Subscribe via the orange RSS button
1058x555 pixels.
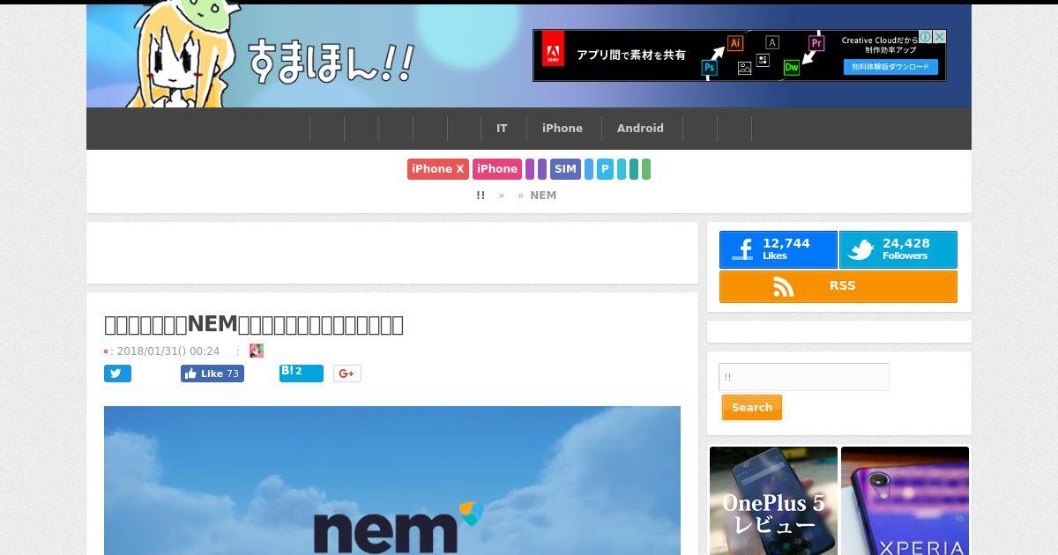point(838,286)
